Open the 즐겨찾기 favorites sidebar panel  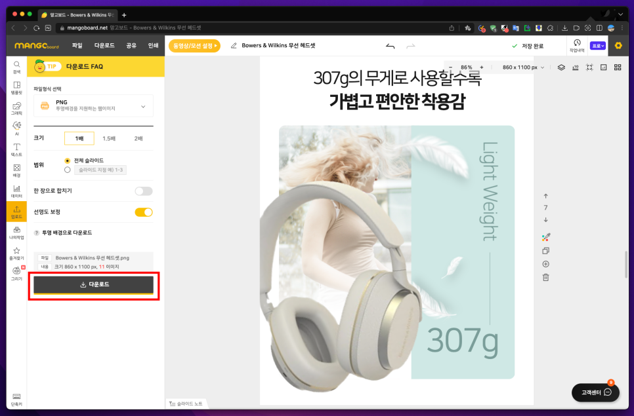click(x=16, y=253)
